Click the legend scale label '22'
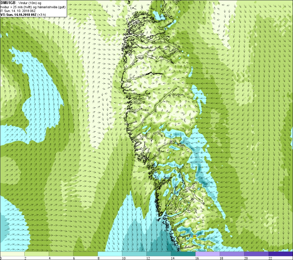The width and height of the screenshot is (293, 260). [270, 258]
